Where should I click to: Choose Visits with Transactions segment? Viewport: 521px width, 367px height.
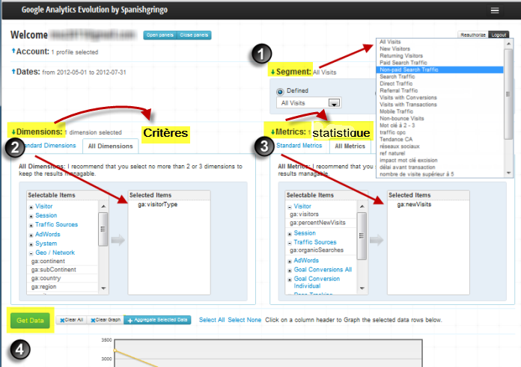408,105
